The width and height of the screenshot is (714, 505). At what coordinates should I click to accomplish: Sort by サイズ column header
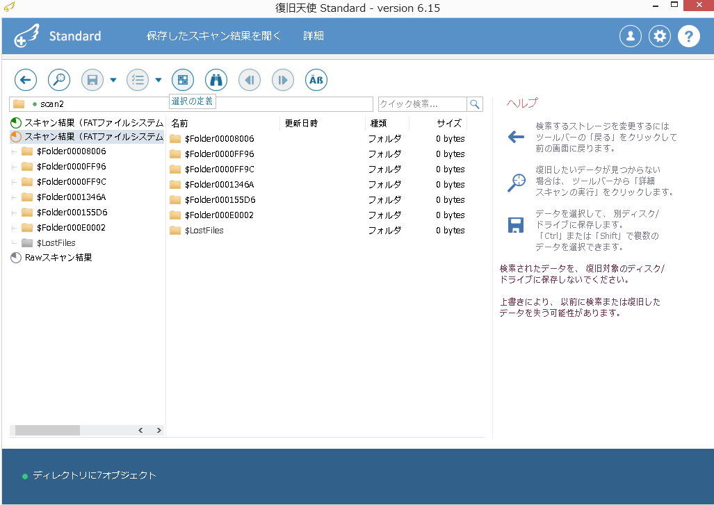pyautogui.click(x=438, y=123)
